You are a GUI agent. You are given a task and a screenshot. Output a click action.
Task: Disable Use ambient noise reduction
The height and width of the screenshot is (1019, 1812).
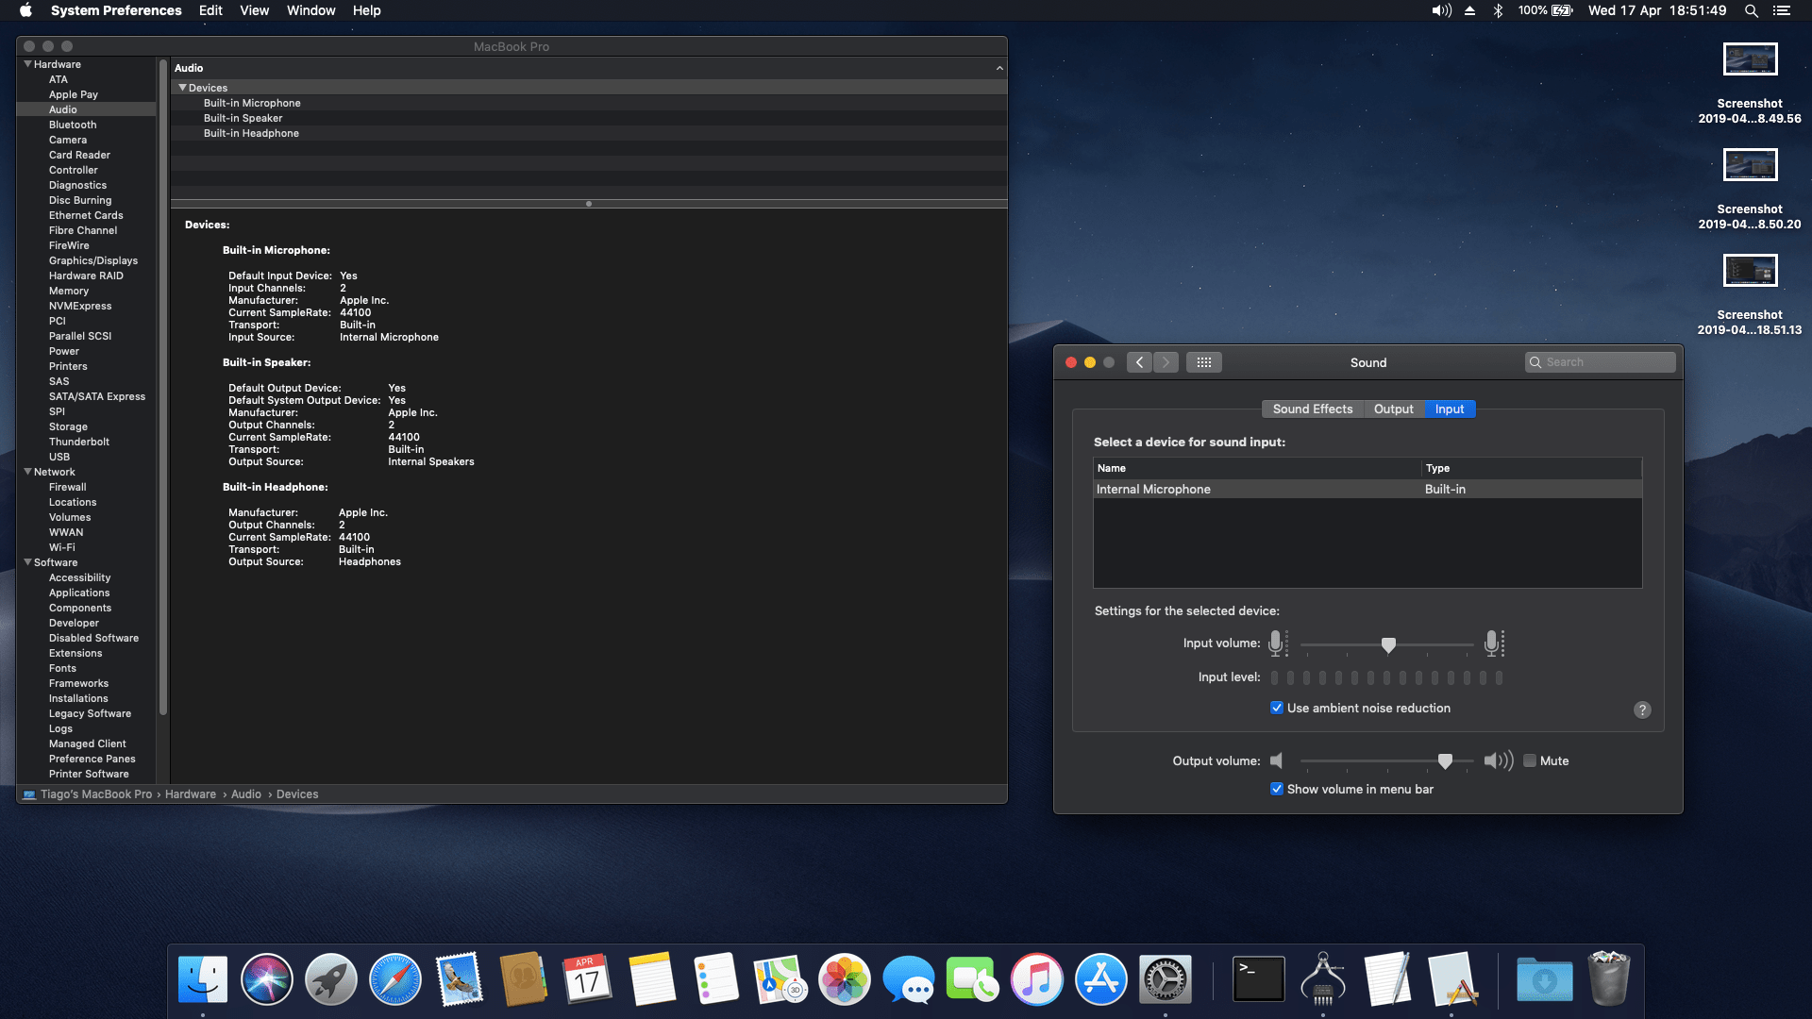click(x=1277, y=708)
